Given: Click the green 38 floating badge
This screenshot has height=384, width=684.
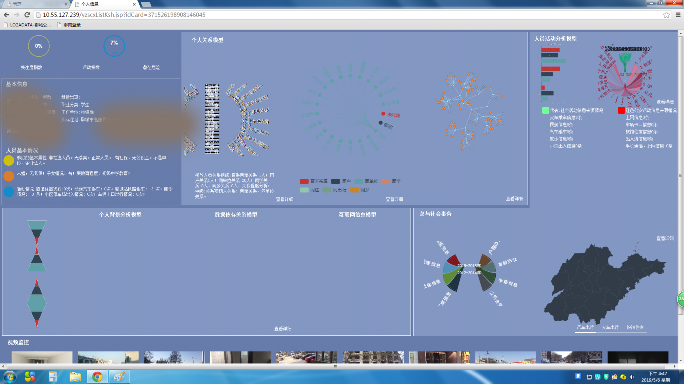Looking at the screenshot, I should [x=680, y=299].
